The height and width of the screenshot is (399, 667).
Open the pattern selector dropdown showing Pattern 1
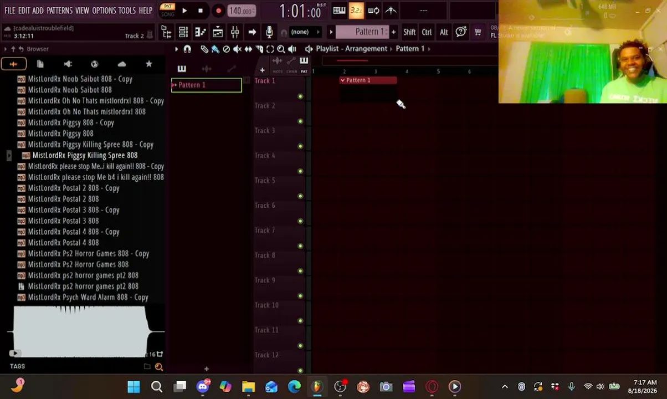pyautogui.click(x=362, y=32)
